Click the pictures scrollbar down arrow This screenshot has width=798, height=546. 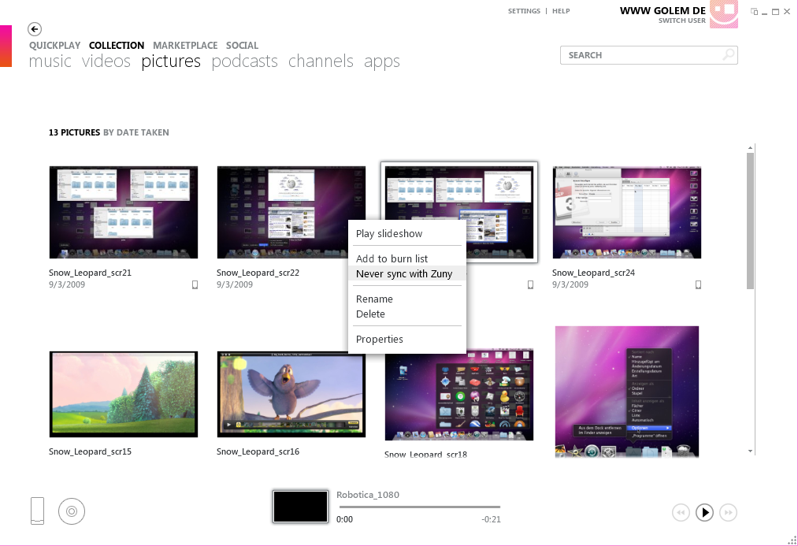pyautogui.click(x=750, y=451)
